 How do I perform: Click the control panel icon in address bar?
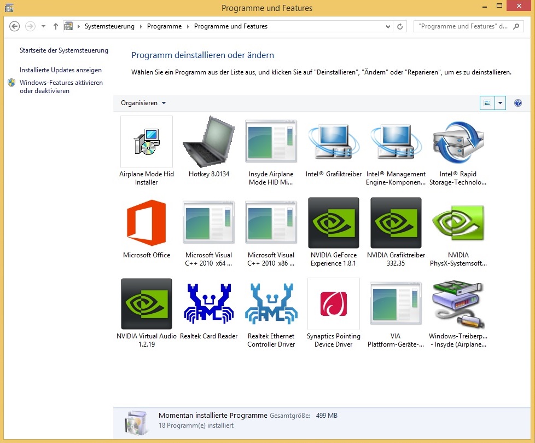pos(68,26)
